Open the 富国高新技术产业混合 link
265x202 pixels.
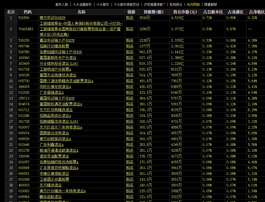coord(58,58)
